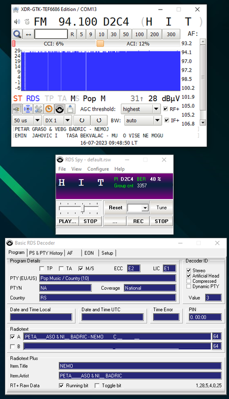The width and height of the screenshot is (229, 399).
Task: Open the DX 1 antenna dropdown
Action: tap(57, 120)
